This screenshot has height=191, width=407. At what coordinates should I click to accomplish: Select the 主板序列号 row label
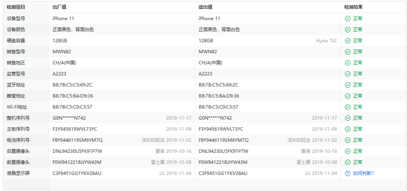point(18,129)
